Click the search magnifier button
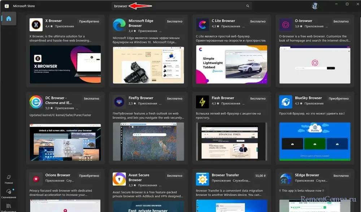Image resolution: width=361 pixels, height=212 pixels. click(248, 6)
